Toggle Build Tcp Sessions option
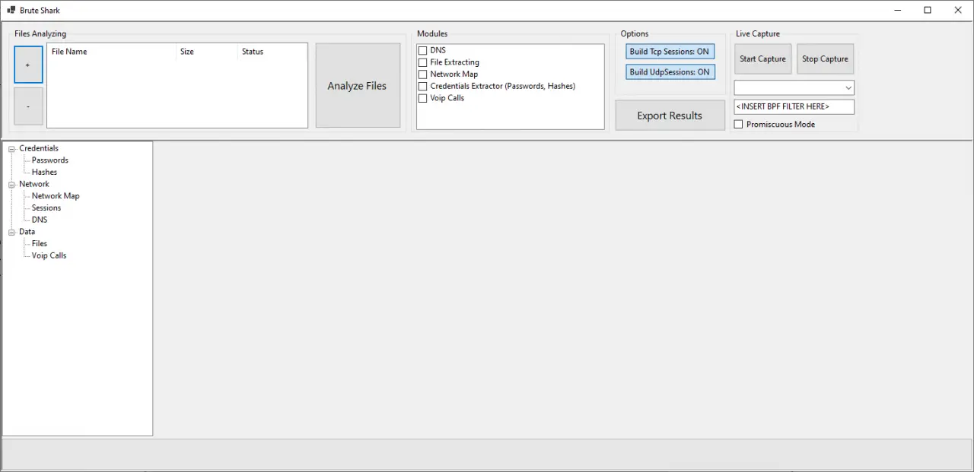 pos(670,52)
